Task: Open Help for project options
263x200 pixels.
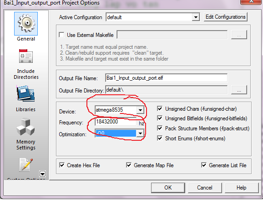Action: (x=242, y=188)
